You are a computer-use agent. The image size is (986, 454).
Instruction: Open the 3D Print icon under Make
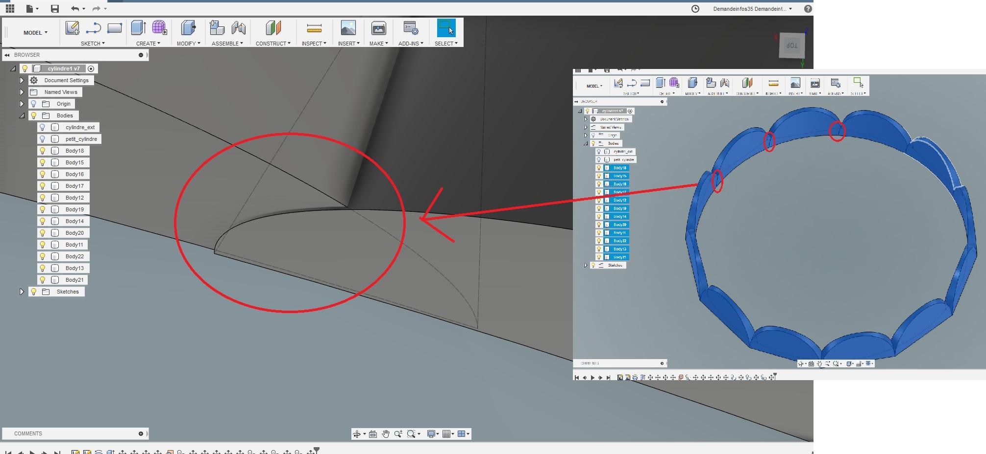coord(378,28)
